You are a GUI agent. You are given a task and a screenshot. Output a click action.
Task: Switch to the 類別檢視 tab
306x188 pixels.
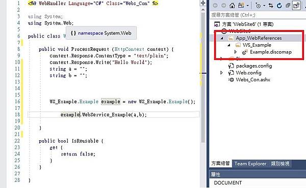click(280, 164)
